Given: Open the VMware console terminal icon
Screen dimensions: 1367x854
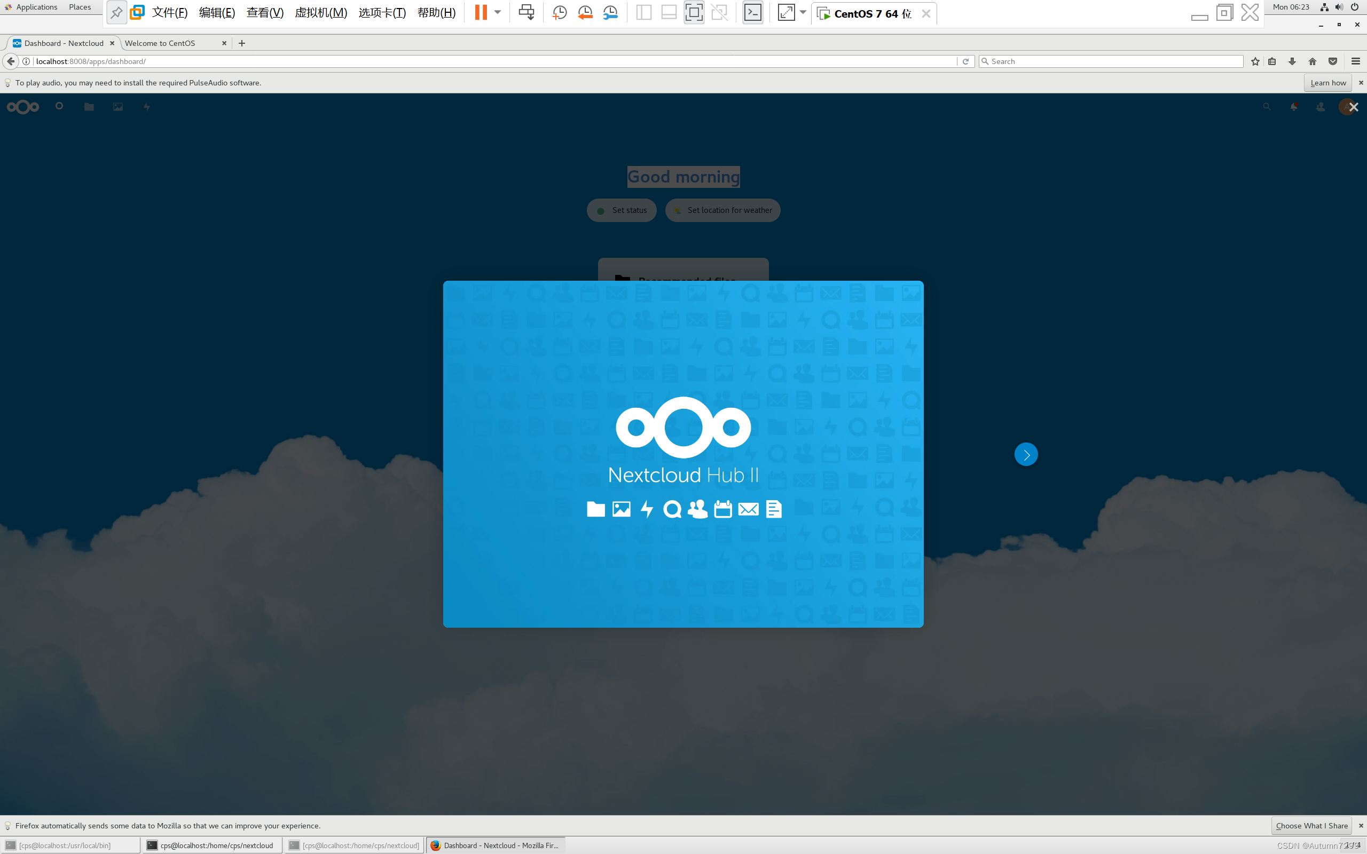Looking at the screenshot, I should [x=752, y=12].
